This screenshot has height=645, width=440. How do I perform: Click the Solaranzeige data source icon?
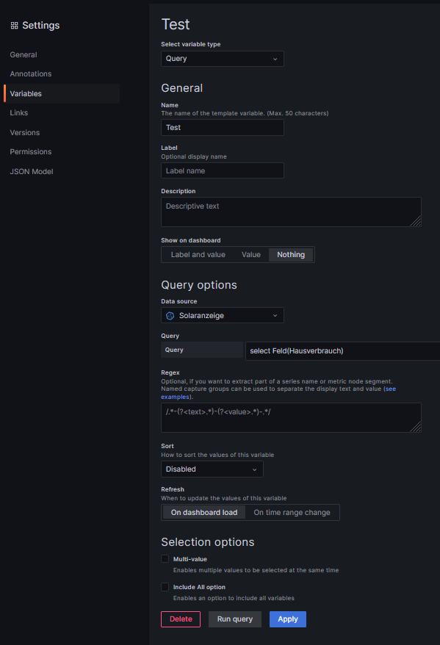coord(170,315)
